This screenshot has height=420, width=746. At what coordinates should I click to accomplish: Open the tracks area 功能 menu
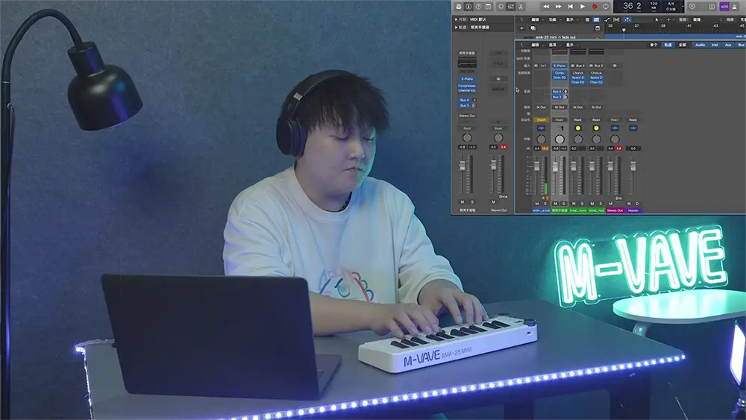pyautogui.click(x=554, y=20)
